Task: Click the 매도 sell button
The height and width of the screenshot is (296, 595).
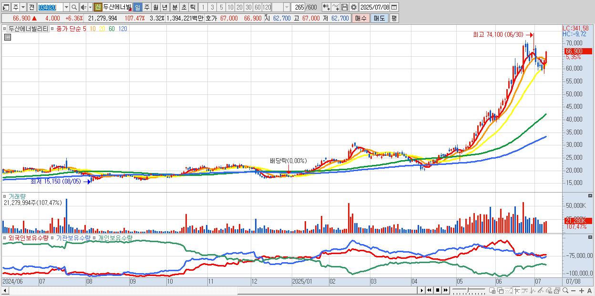Action: point(379,18)
